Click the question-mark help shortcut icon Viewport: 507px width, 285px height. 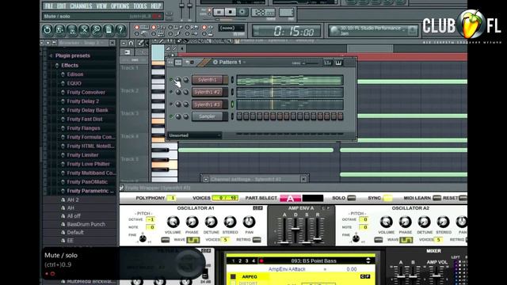(120, 30)
